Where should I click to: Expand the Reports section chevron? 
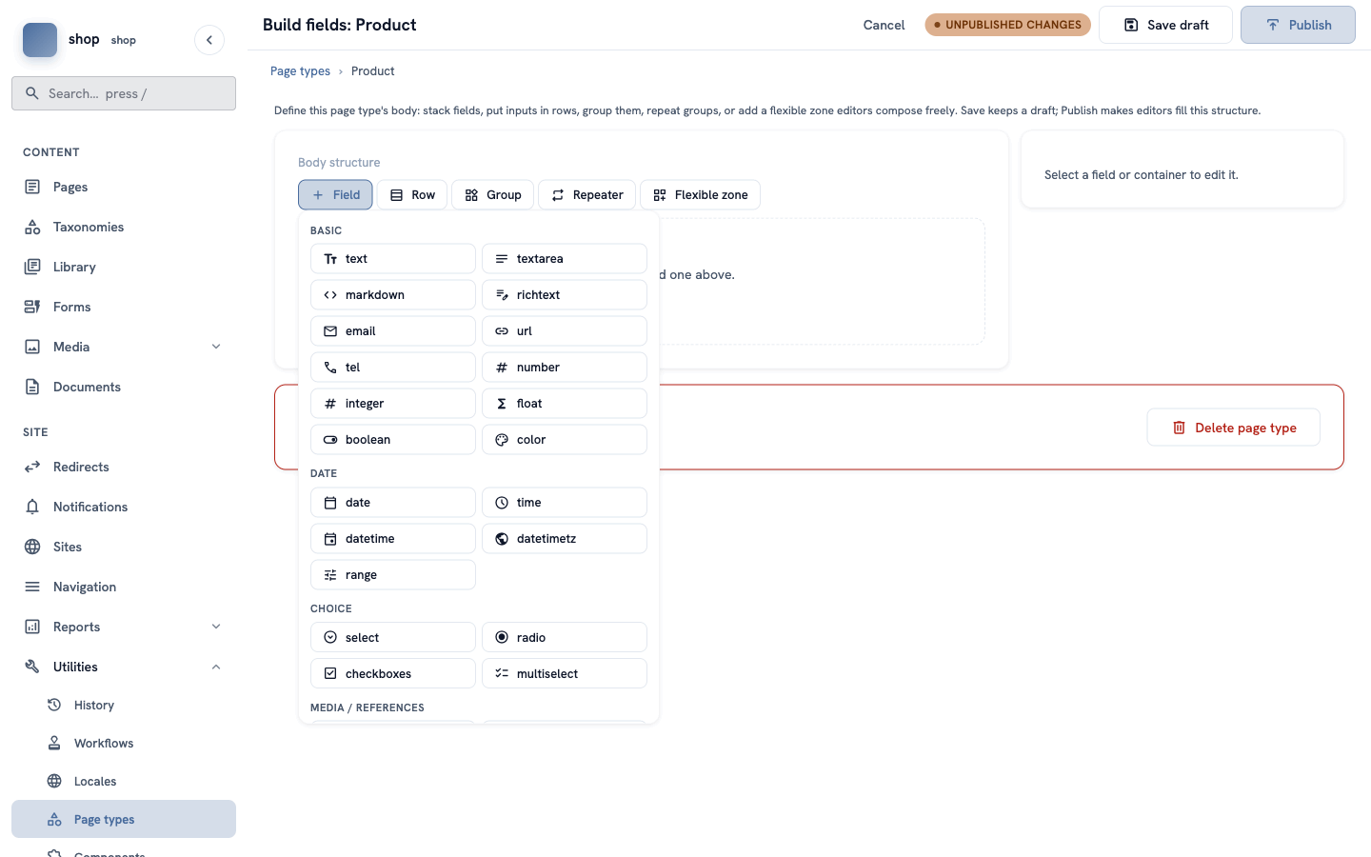pos(216,627)
